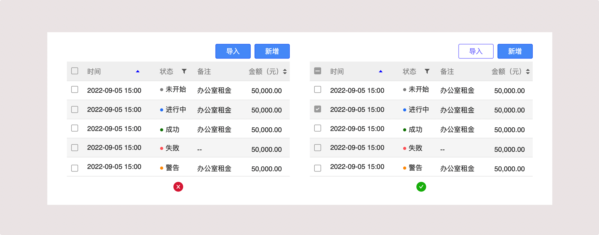Uncheck the selected 进行中 row in right table

pyautogui.click(x=317, y=109)
